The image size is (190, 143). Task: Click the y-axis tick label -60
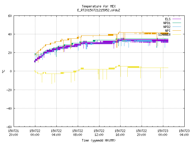(9, 127)
